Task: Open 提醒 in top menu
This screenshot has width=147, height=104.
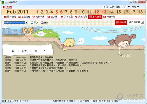Action: [118, 7]
